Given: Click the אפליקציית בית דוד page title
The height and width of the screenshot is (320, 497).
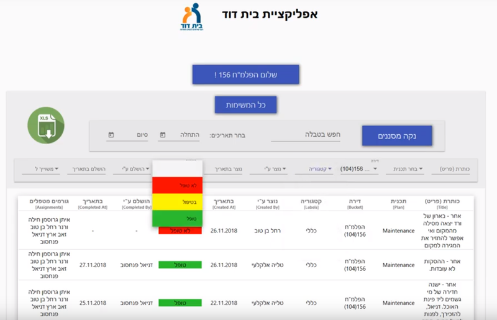Looking at the screenshot, I should (x=270, y=14).
